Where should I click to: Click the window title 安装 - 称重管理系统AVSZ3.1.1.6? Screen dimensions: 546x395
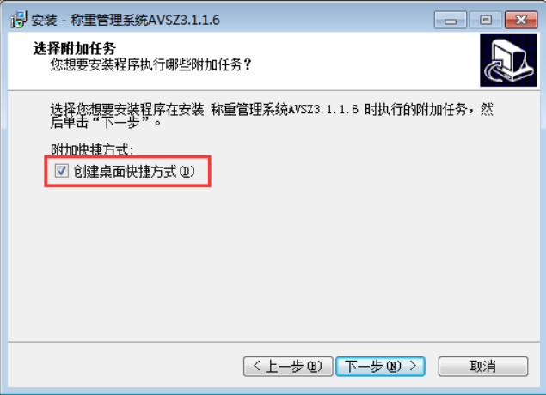click(x=126, y=20)
